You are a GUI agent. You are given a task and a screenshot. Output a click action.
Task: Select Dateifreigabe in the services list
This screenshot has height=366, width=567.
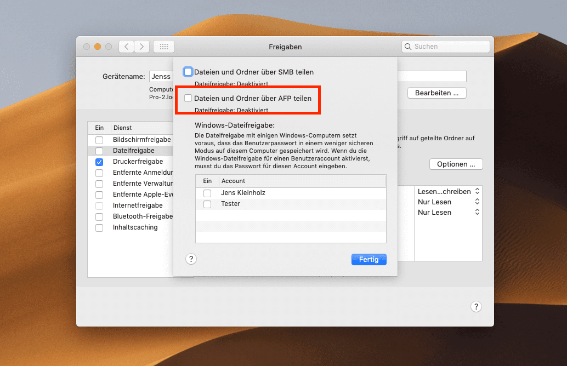point(133,151)
